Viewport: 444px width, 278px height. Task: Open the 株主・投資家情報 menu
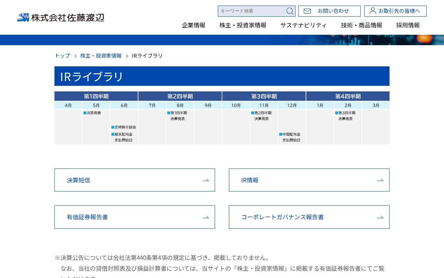[x=243, y=25]
